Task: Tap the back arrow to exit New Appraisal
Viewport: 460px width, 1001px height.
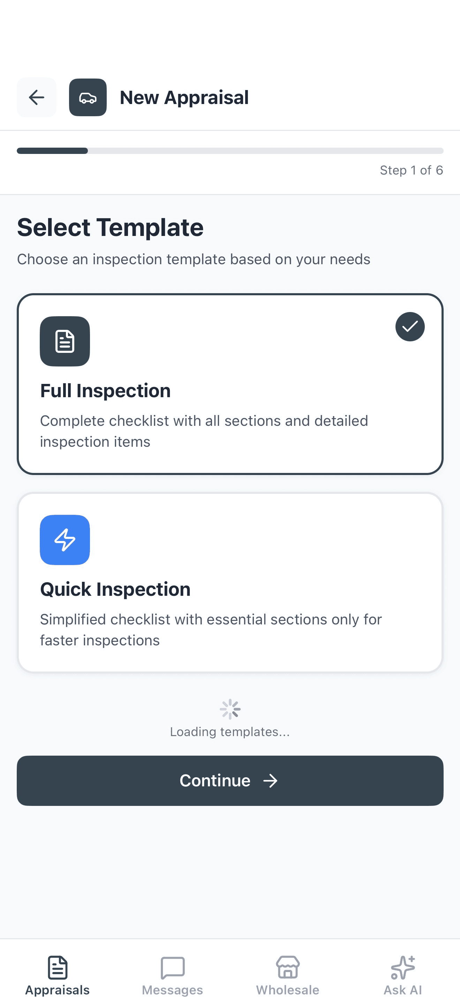Action: coord(36,97)
